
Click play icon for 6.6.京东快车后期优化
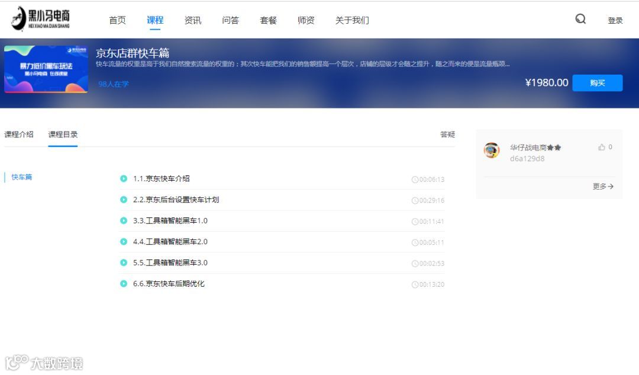tap(124, 284)
